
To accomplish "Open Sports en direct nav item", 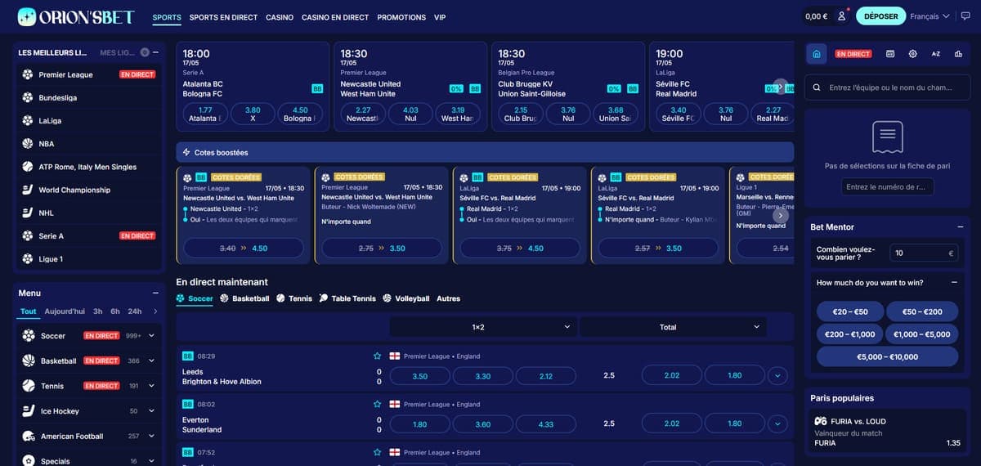I will [223, 17].
